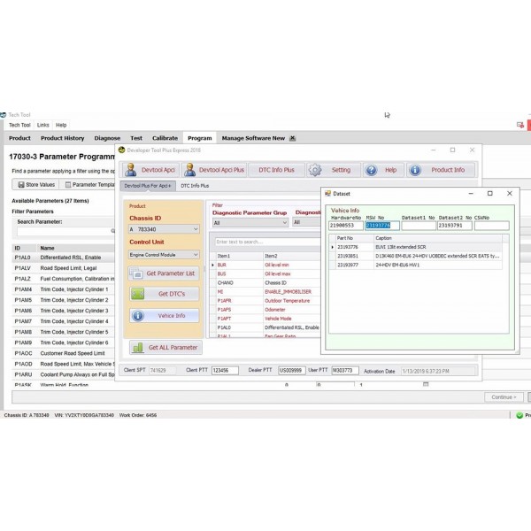Open DTC Info Plus toolbar button

click(276, 170)
